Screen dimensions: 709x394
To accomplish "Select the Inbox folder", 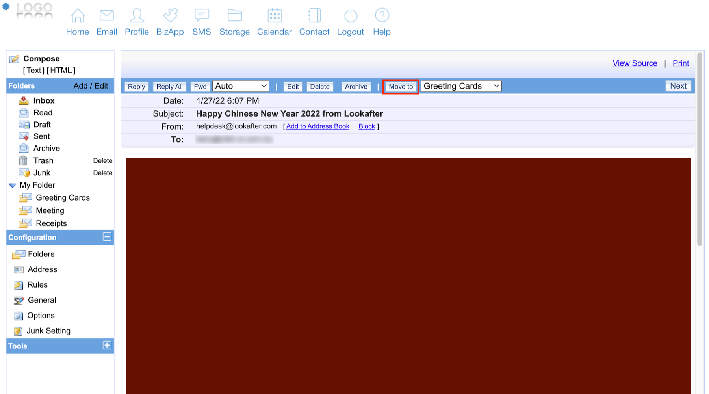I will (44, 101).
